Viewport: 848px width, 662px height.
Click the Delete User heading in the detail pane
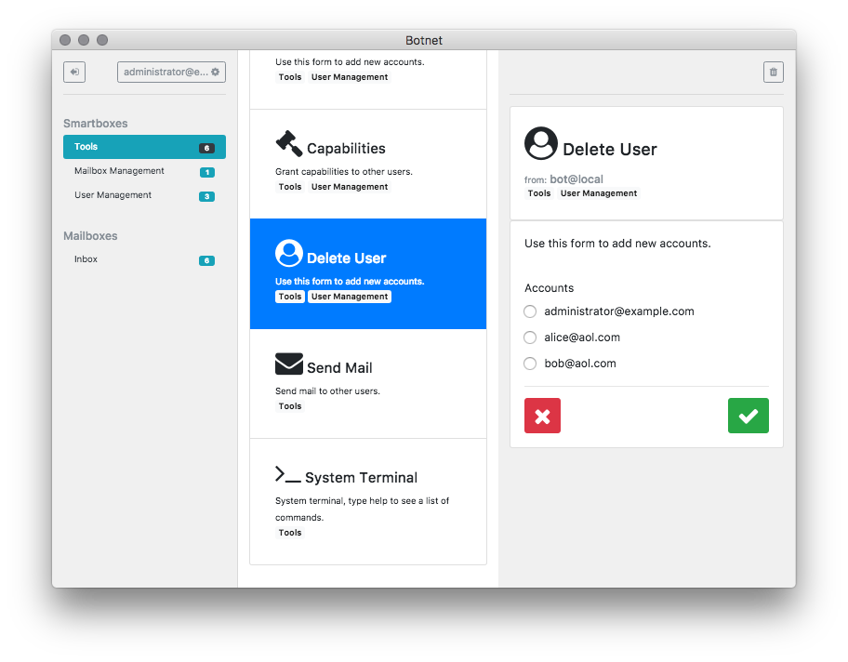point(610,150)
